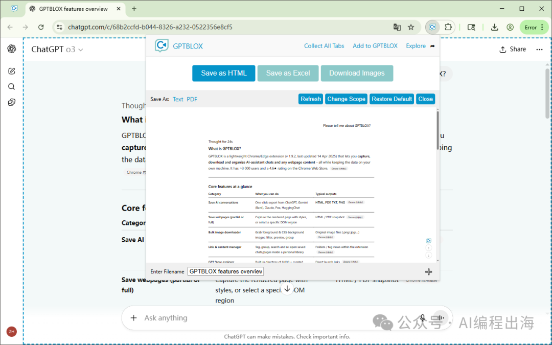Click the Enter Filename input field
The height and width of the screenshot is (345, 552).
[x=226, y=271]
